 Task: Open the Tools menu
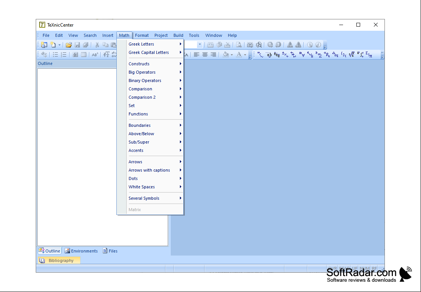(194, 35)
